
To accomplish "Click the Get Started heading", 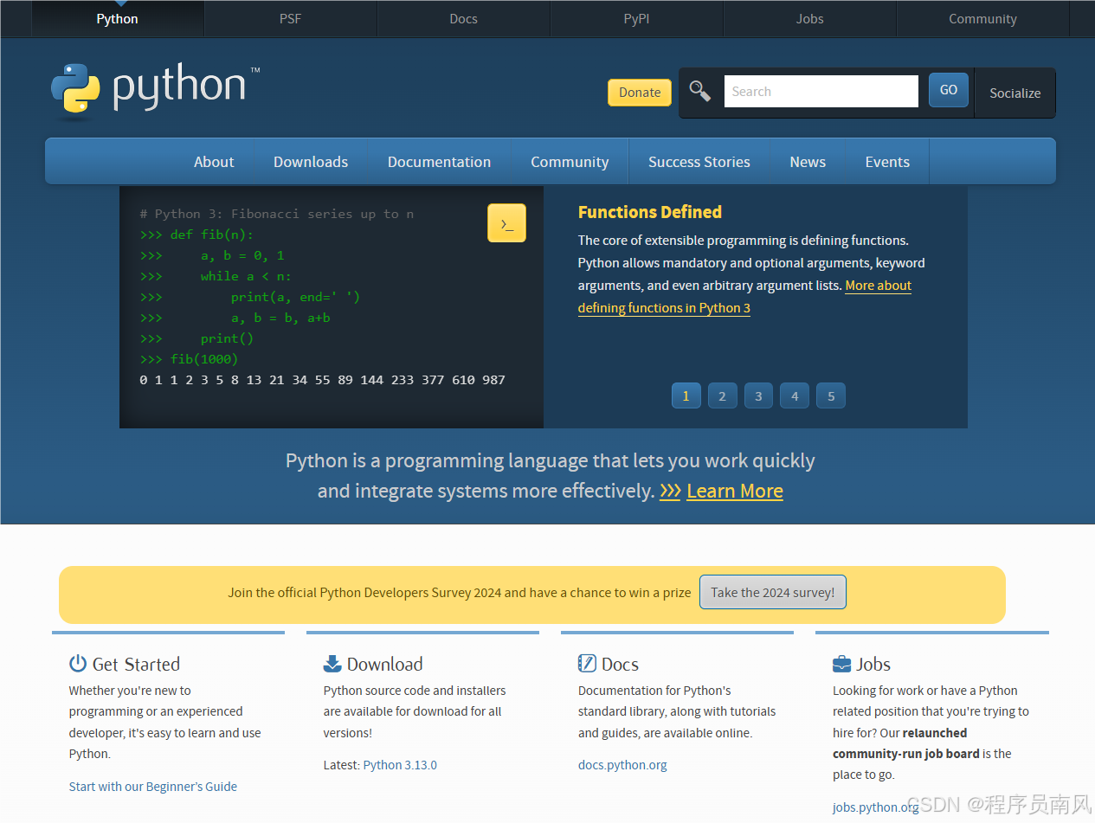I will [x=136, y=664].
